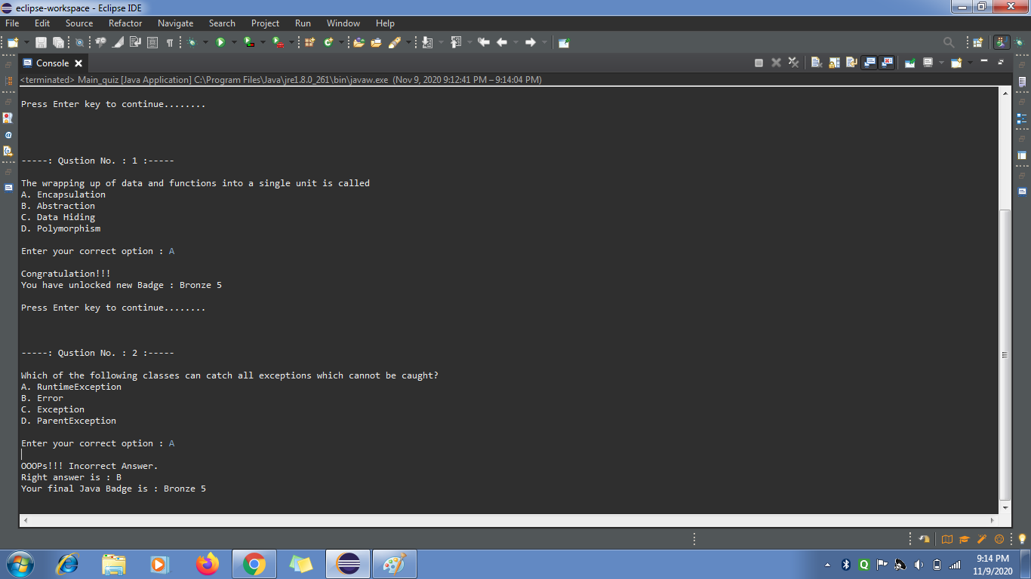Image resolution: width=1031 pixels, height=579 pixels.
Task: Click the console horizontal scrollbar
Action: tap(509, 520)
